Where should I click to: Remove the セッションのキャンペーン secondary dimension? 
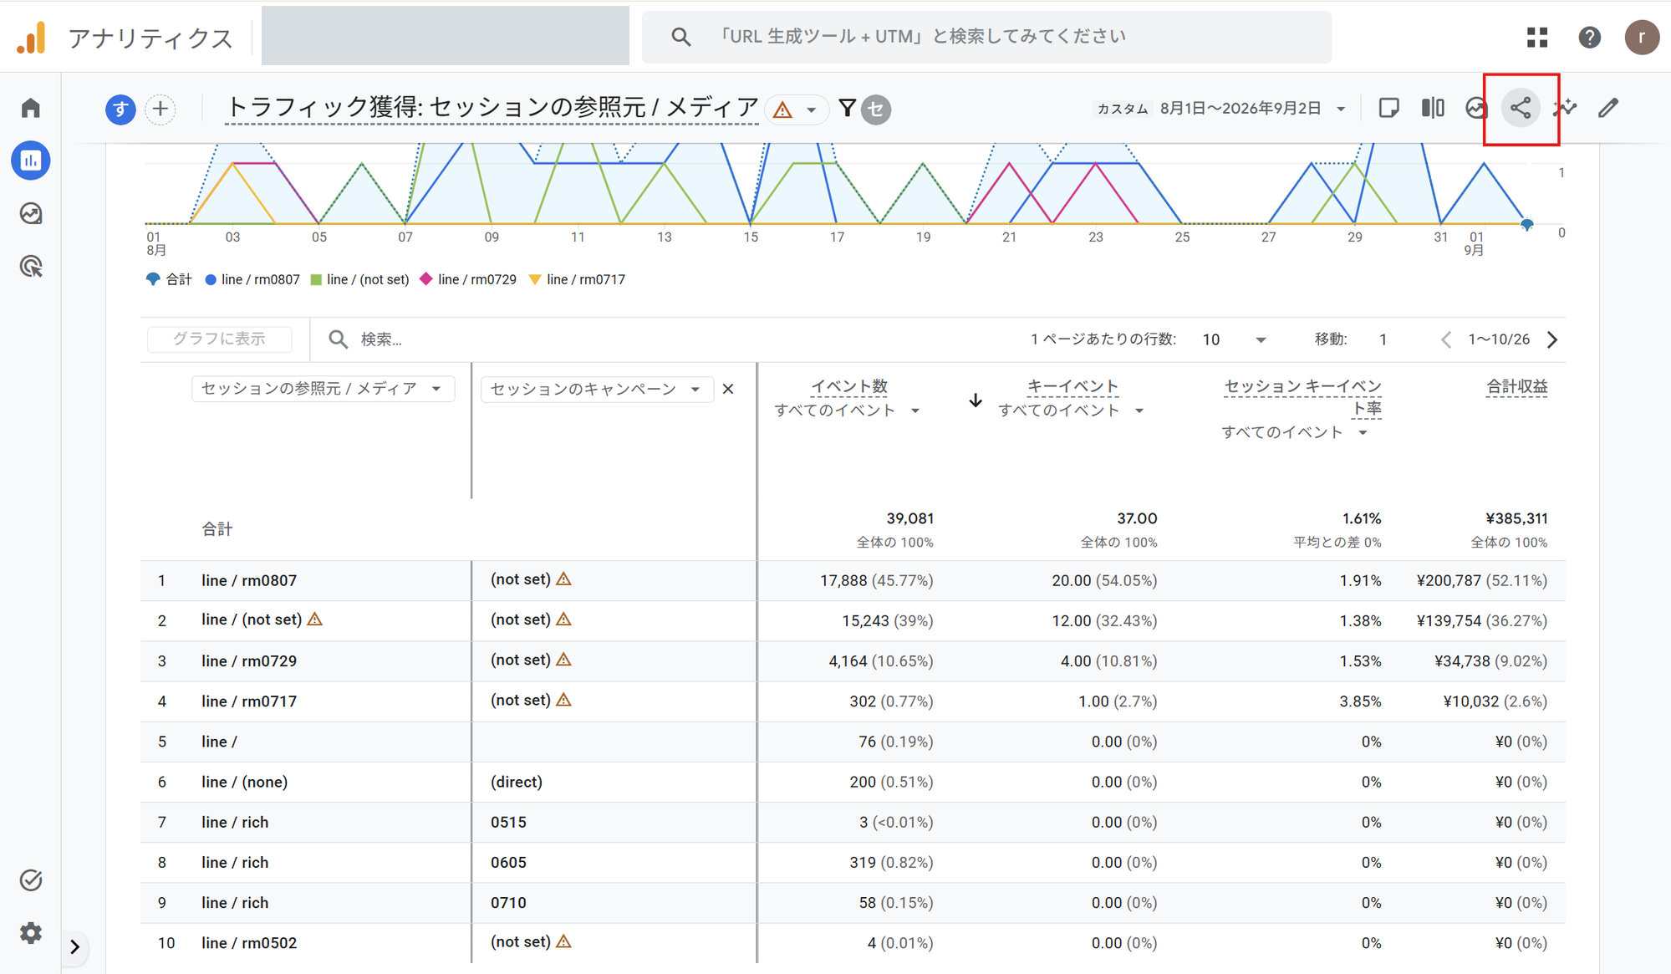coord(728,389)
